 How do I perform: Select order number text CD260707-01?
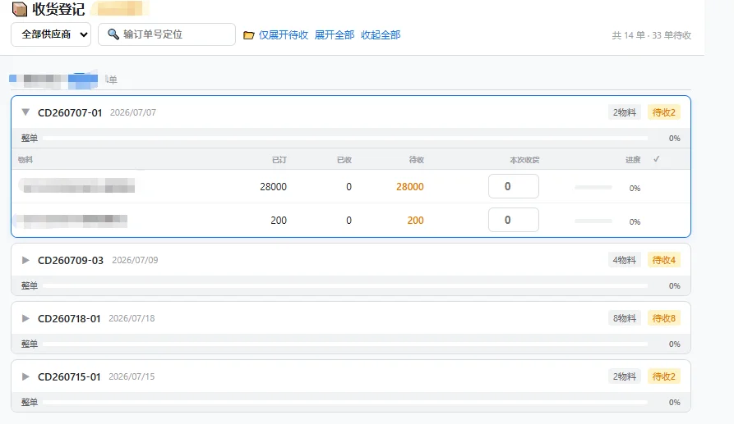point(70,112)
